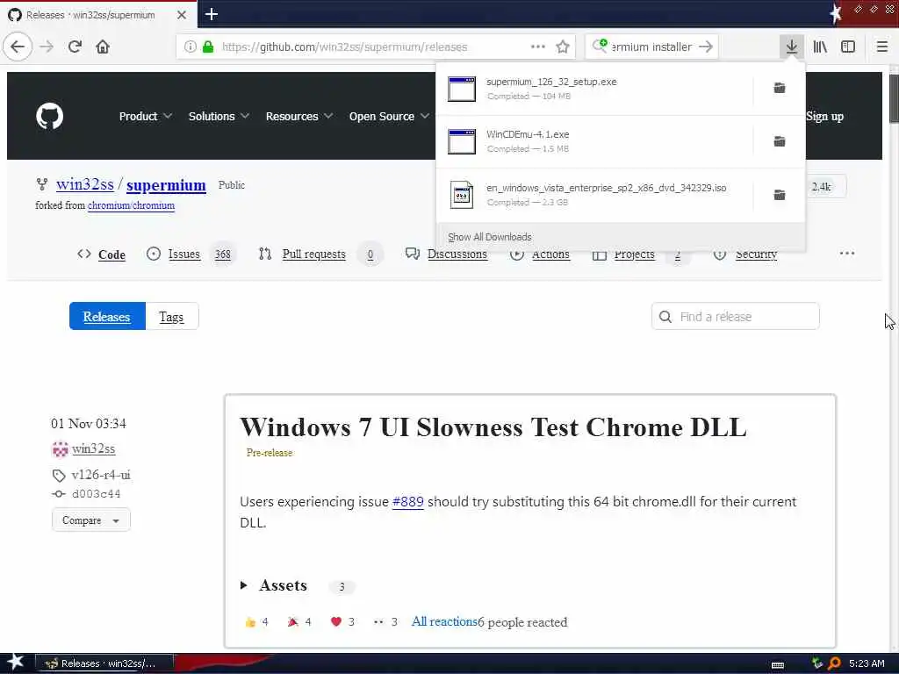Follow the chromium/chromium fork source link

click(x=131, y=205)
